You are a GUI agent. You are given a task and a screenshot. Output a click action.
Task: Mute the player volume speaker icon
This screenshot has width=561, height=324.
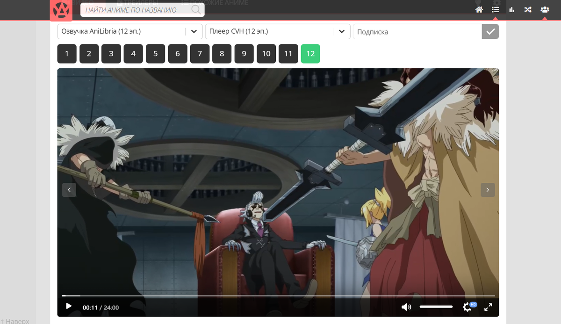[406, 307]
